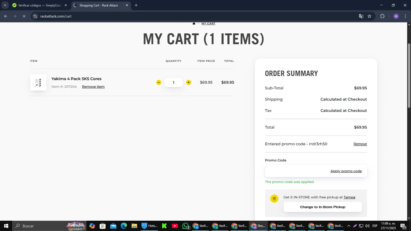The image size is (411, 231).
Task: Click Apply promo code
Action: pyautogui.click(x=346, y=171)
